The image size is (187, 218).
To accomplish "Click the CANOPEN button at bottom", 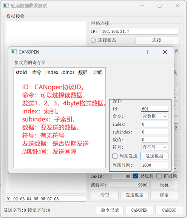I will 139,210.
